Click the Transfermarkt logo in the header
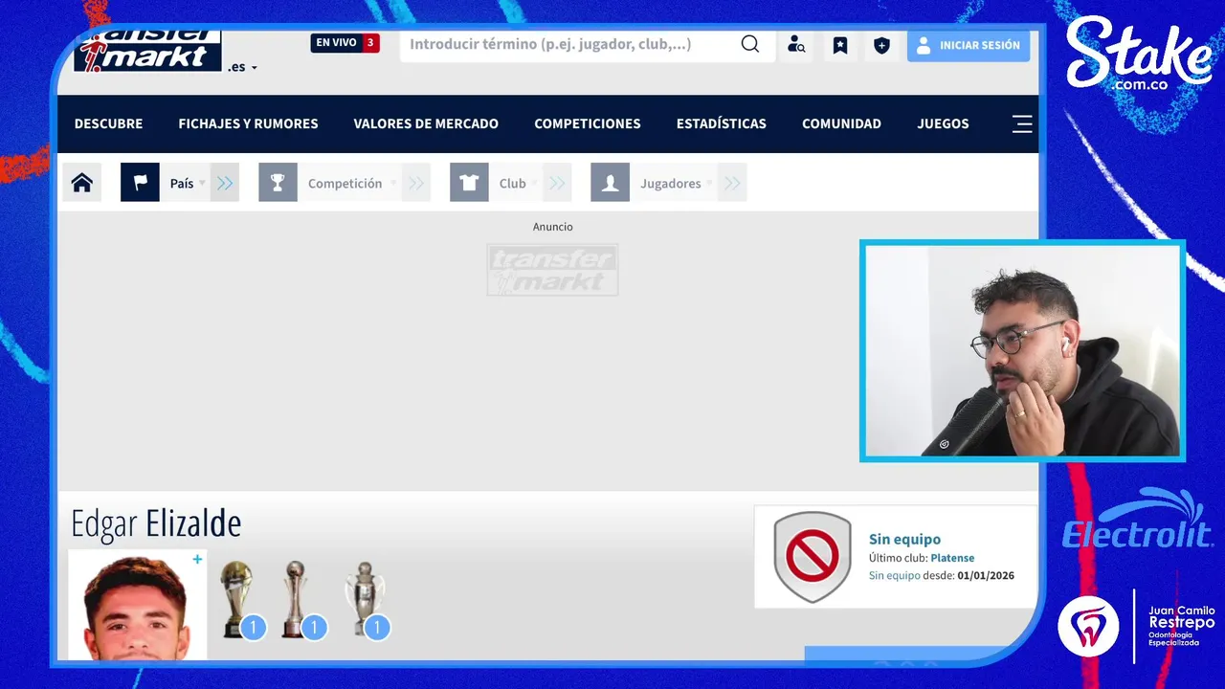 147,51
